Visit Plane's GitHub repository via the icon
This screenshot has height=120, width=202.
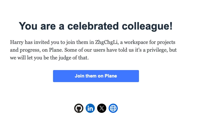click(x=79, y=108)
